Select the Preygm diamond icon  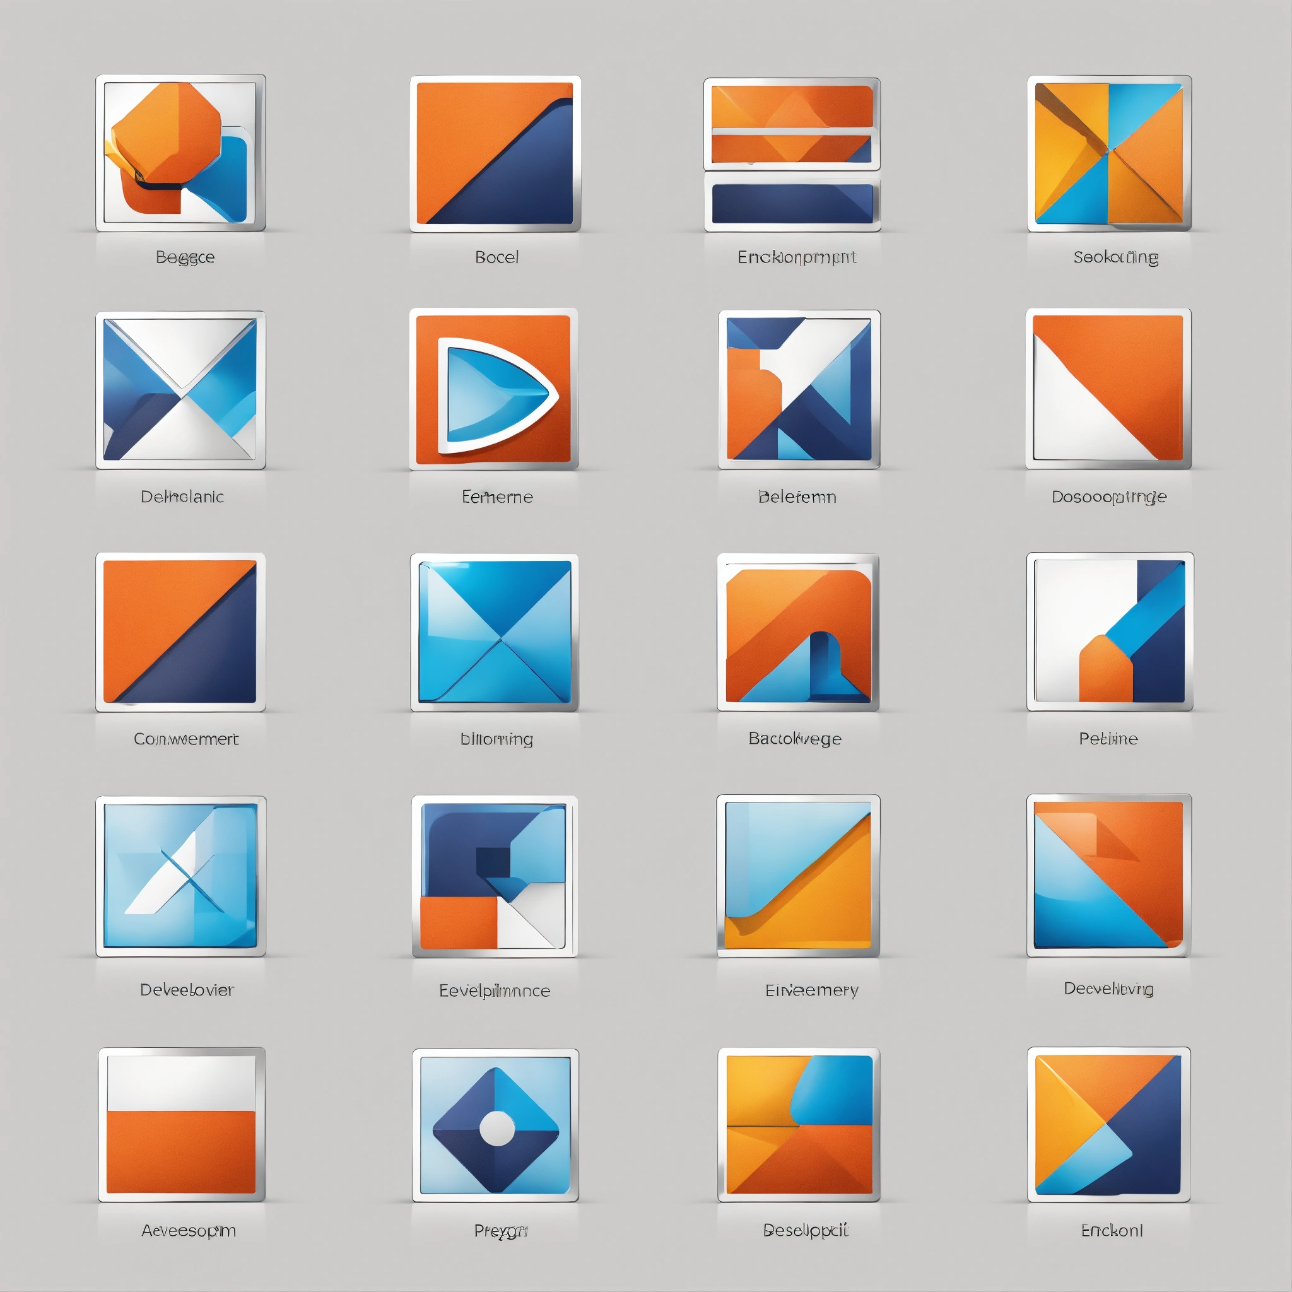(495, 1125)
